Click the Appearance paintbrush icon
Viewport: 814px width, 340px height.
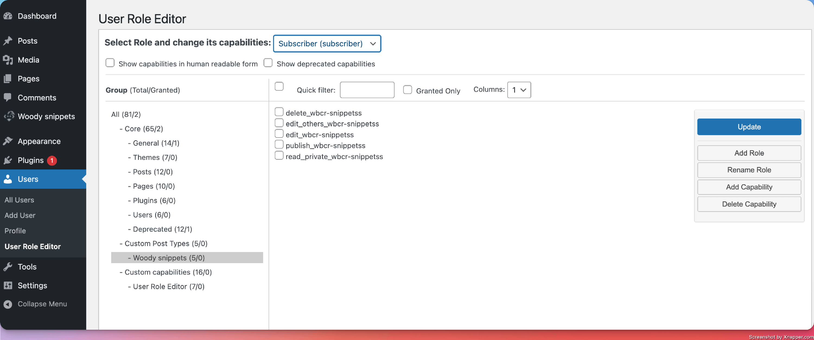(x=8, y=141)
